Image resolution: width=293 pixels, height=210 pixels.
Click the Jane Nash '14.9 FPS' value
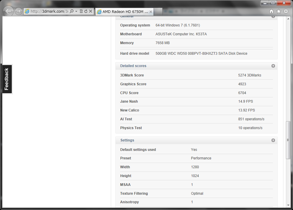click(x=245, y=101)
